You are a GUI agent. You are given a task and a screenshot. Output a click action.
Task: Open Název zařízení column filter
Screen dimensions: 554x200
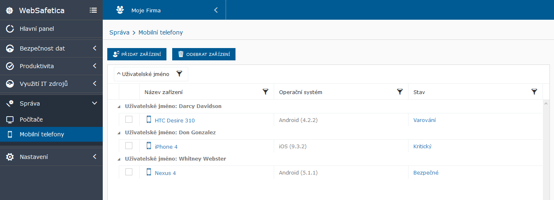pos(265,92)
